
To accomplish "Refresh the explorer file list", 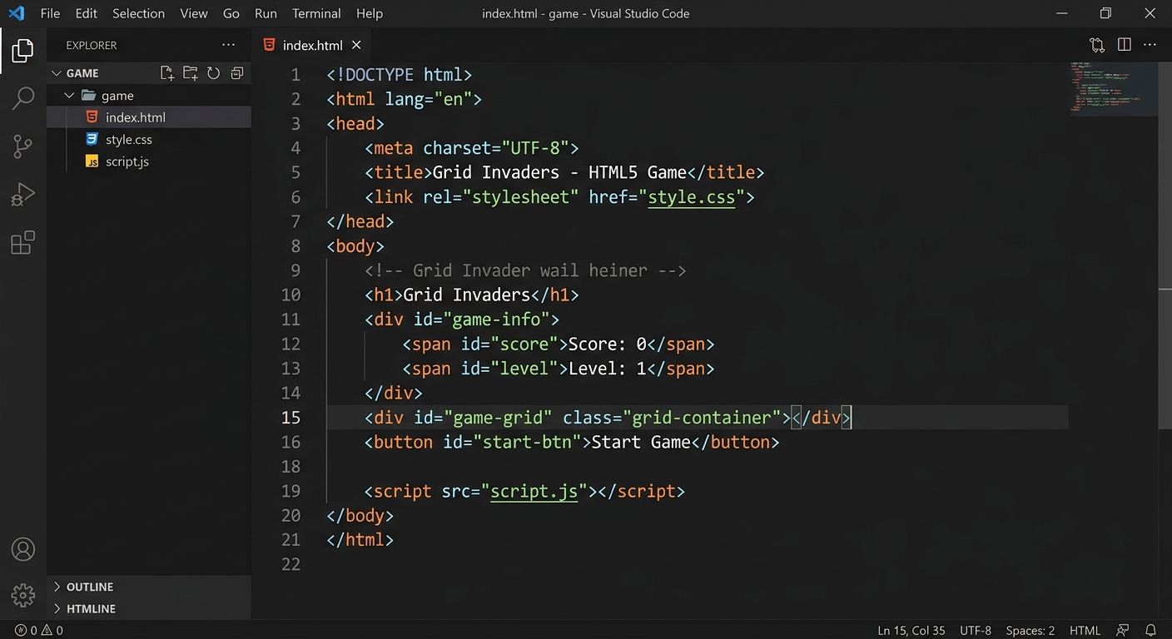I will pos(213,72).
